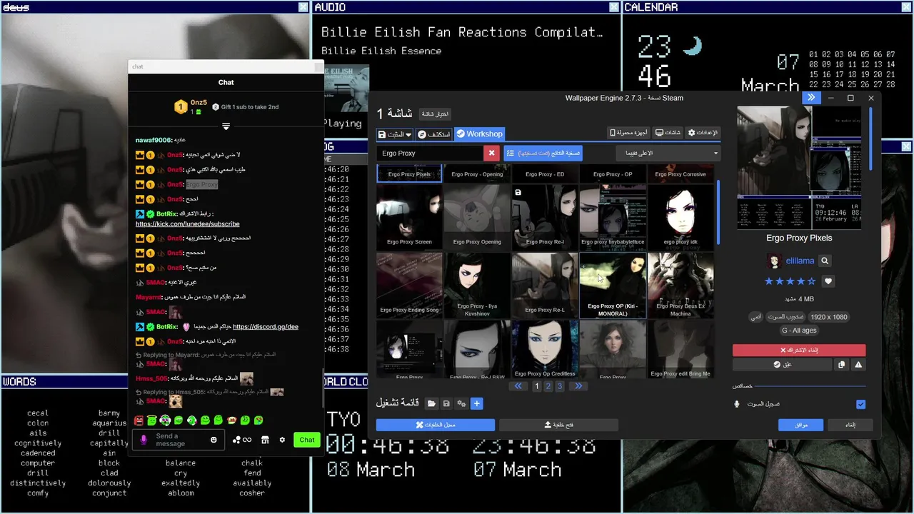Click the Steam comment button

pyautogui.click(x=783, y=364)
